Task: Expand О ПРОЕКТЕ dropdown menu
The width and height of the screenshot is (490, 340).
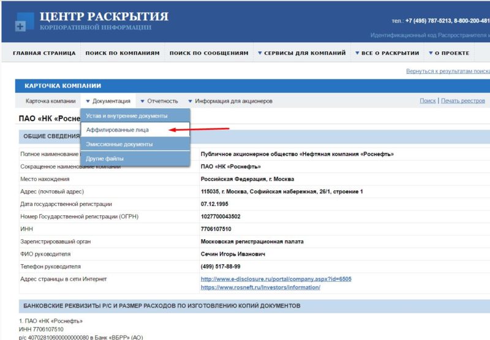Action: tap(449, 53)
